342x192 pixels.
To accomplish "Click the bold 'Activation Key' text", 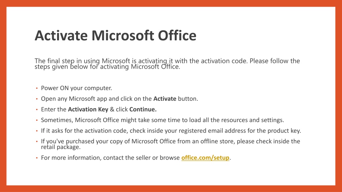I will (x=88, y=109).
